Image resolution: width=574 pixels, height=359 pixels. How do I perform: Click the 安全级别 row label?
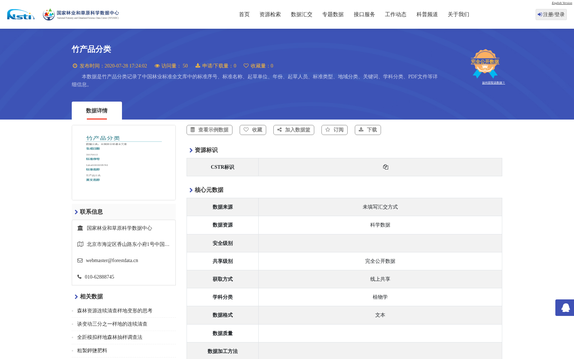coord(222,243)
